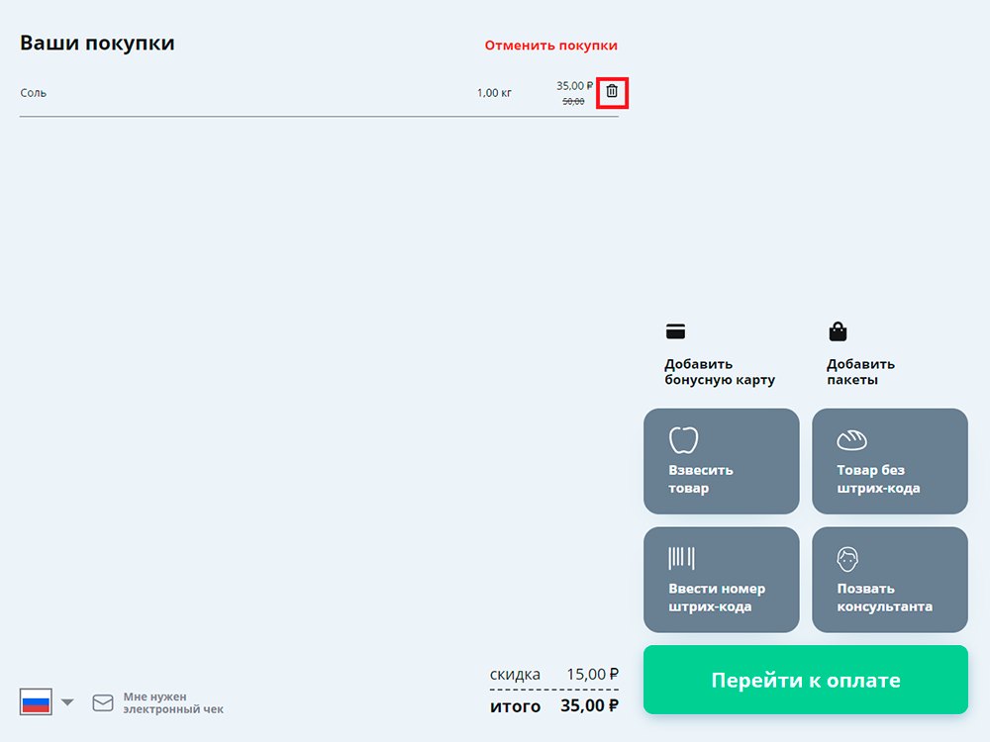
Task: Cancel purchases via Отменить покупки
Action: click(550, 46)
